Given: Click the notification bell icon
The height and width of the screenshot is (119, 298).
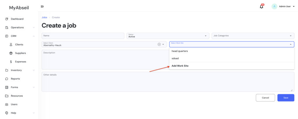Looking at the screenshot, I should click(x=261, y=6).
